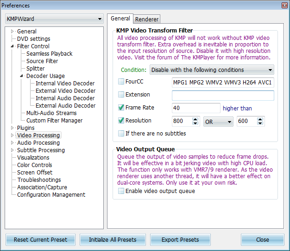This screenshot has width=290, height=251.
Task: Select General label in the tree
Action: pyautogui.click(x=26, y=31)
